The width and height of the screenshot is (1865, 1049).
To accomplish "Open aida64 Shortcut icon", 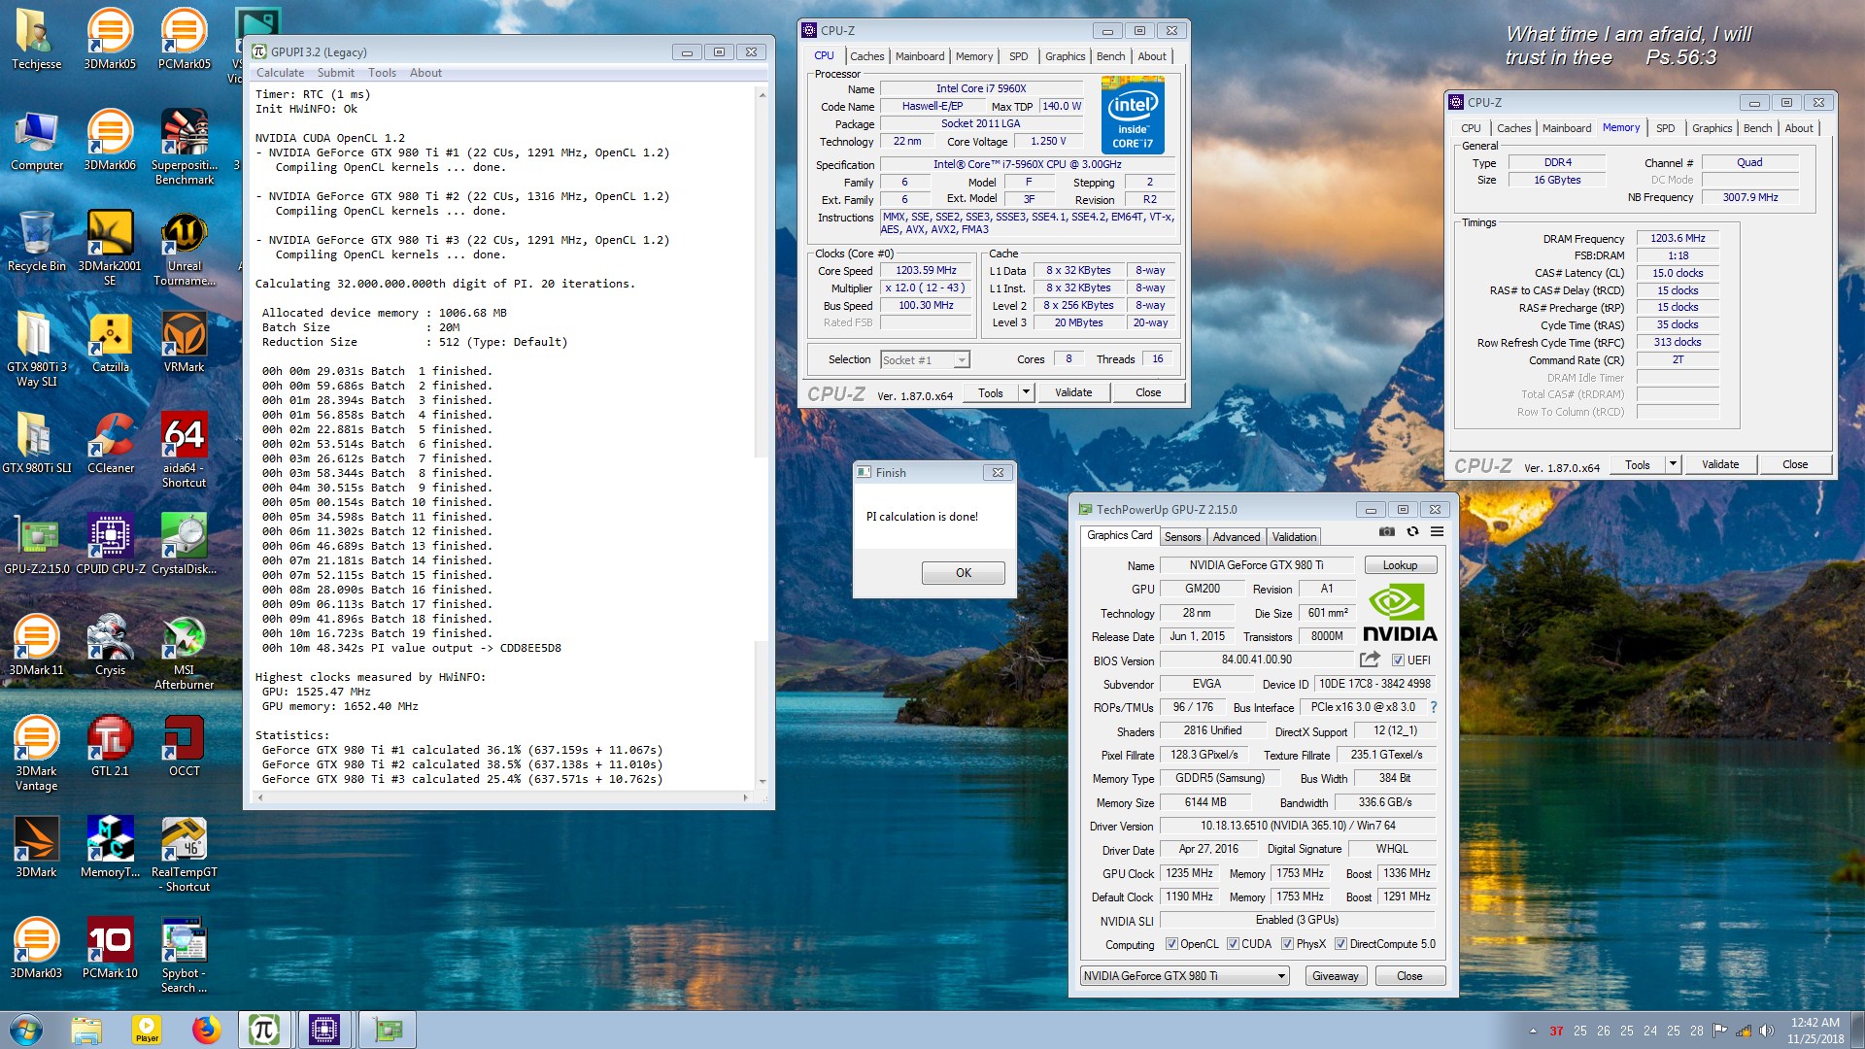I will [x=184, y=449].
